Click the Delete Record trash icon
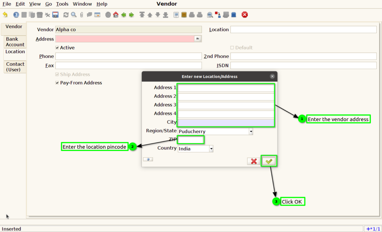 [40, 15]
